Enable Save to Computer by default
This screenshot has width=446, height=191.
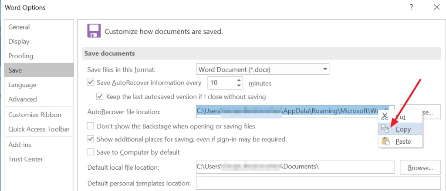click(x=91, y=152)
